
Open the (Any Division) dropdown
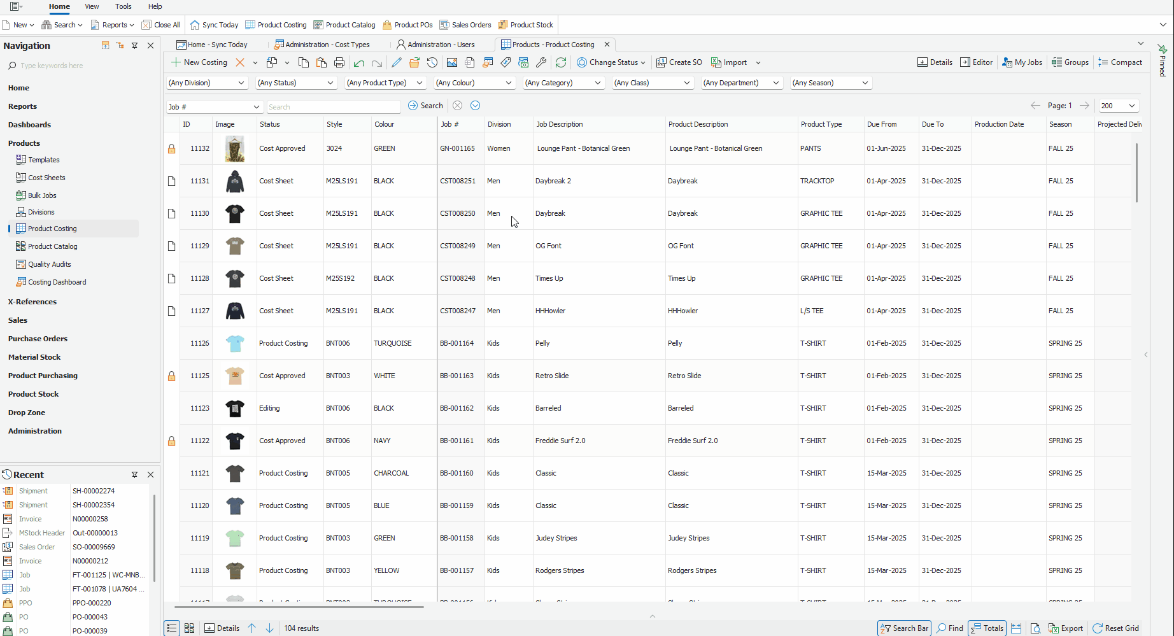pos(207,83)
